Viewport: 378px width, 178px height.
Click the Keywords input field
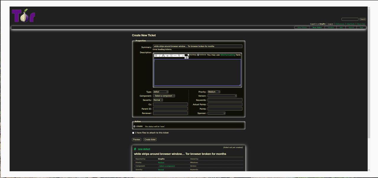[225, 100]
